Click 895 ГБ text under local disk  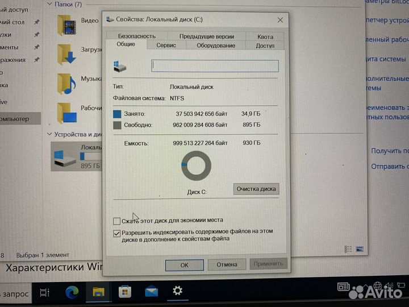(x=90, y=166)
